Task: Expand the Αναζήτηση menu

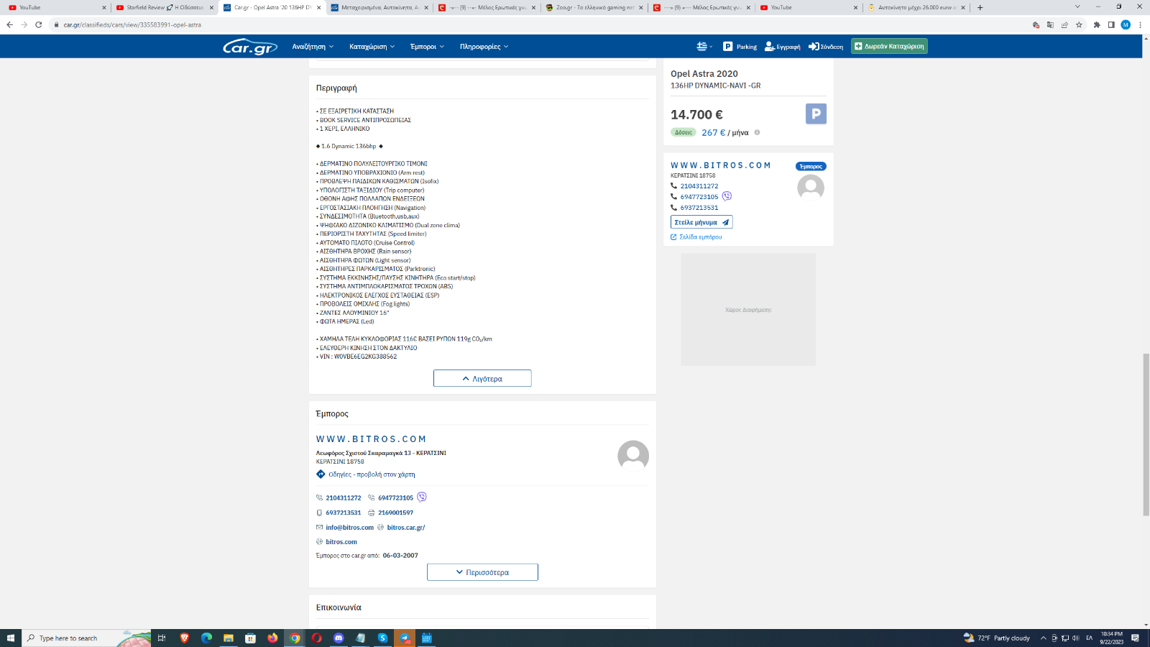Action: [x=313, y=47]
